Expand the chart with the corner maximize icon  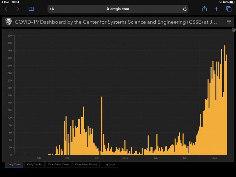(x=234, y=30)
